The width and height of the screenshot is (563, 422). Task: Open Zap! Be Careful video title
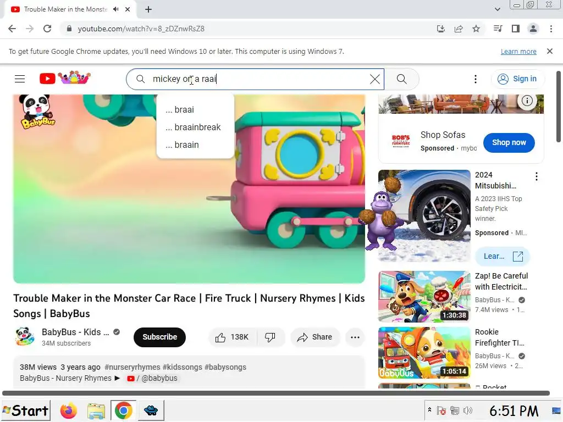(501, 281)
